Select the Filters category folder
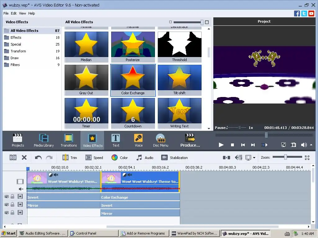 tap(32, 65)
